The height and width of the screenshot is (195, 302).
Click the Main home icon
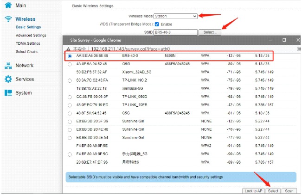pyautogui.click(x=8, y=5)
